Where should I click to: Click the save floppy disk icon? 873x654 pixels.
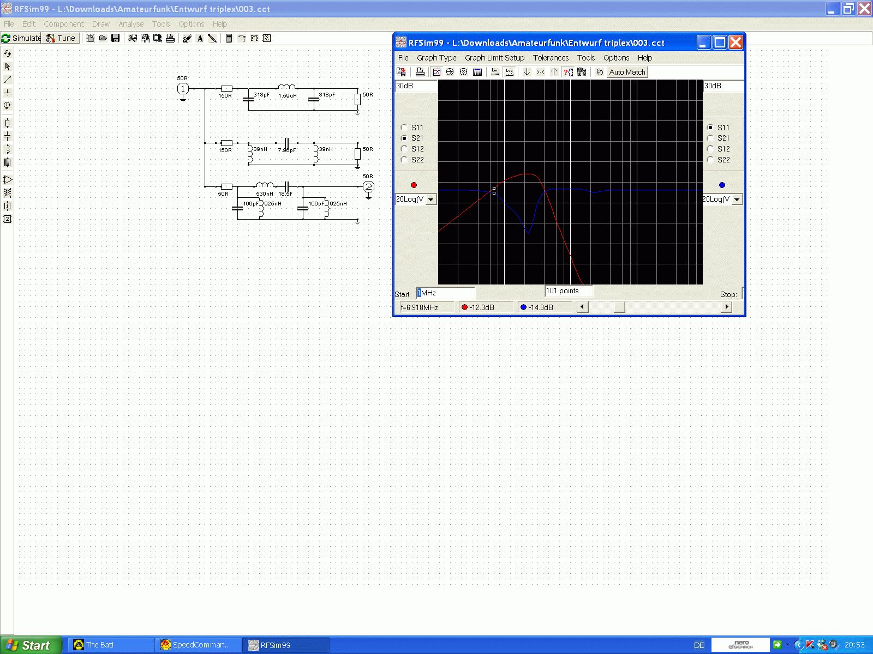[115, 38]
